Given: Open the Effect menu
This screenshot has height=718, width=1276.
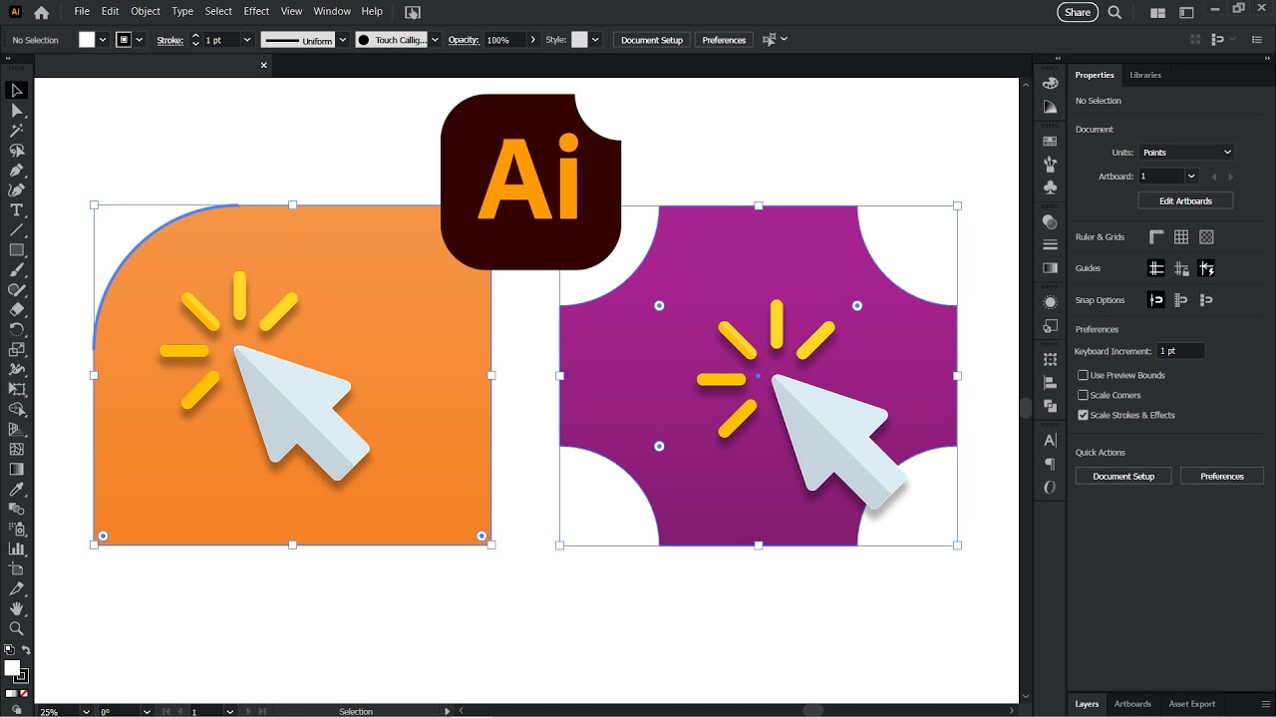Looking at the screenshot, I should 256,11.
